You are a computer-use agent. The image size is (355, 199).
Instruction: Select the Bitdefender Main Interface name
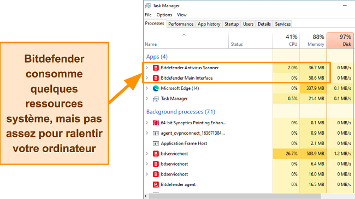tap(187, 78)
